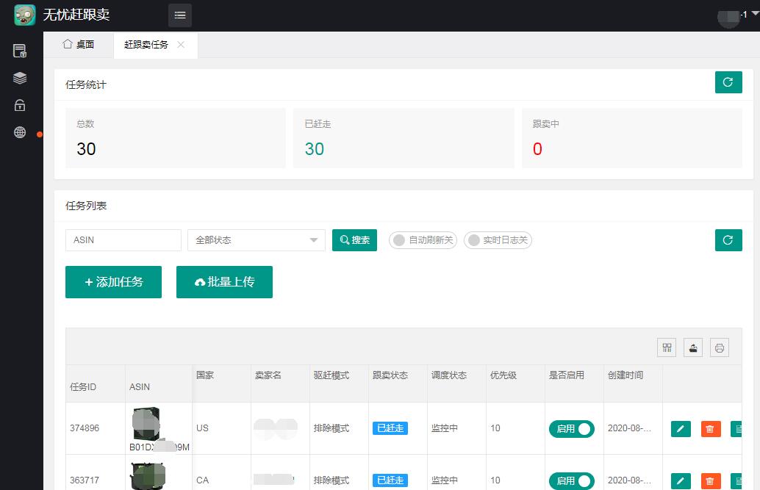Image resolution: width=760 pixels, height=490 pixels.
Task: Click the table export icon
Action: pyautogui.click(x=693, y=347)
